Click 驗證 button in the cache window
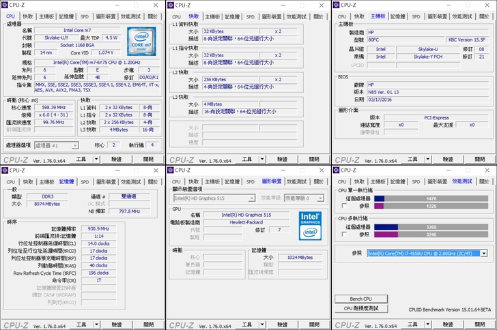This screenshot has width=497, height=330. pos(283,160)
